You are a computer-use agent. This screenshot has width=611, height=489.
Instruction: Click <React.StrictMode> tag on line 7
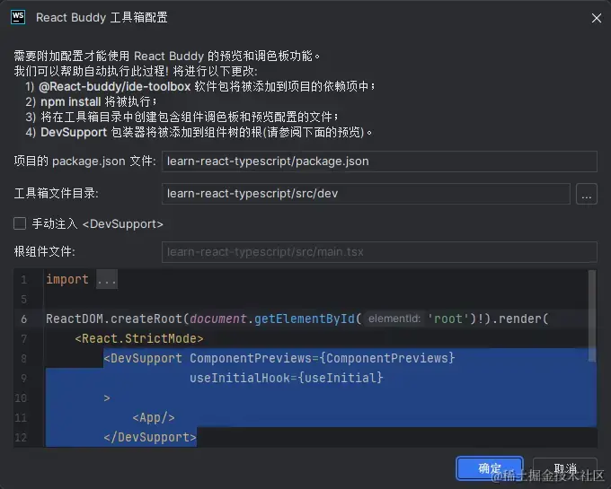139,338
